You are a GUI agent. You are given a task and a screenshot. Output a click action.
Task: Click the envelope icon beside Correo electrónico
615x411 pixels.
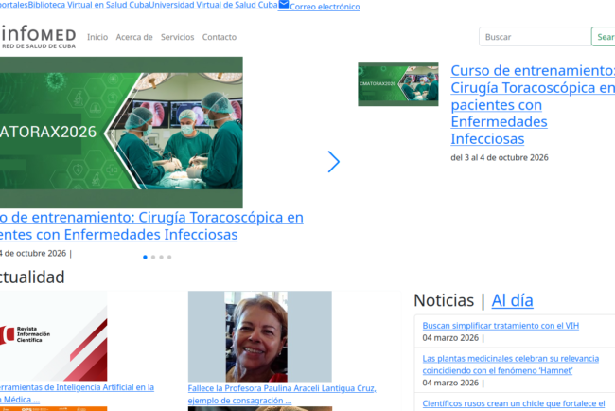[284, 6]
